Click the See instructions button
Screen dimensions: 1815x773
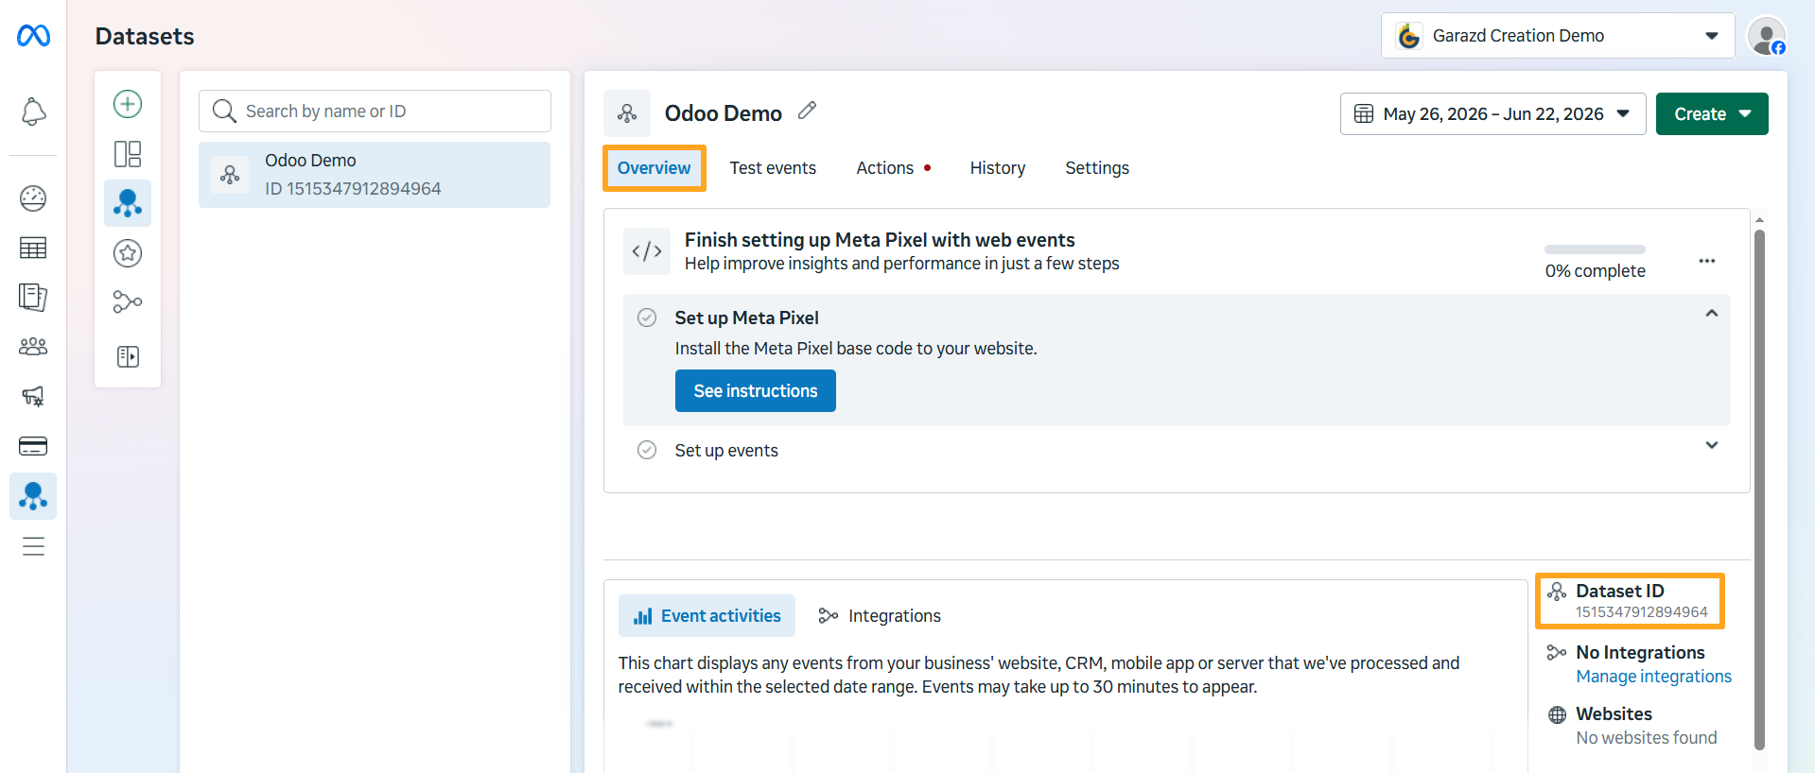tap(756, 391)
